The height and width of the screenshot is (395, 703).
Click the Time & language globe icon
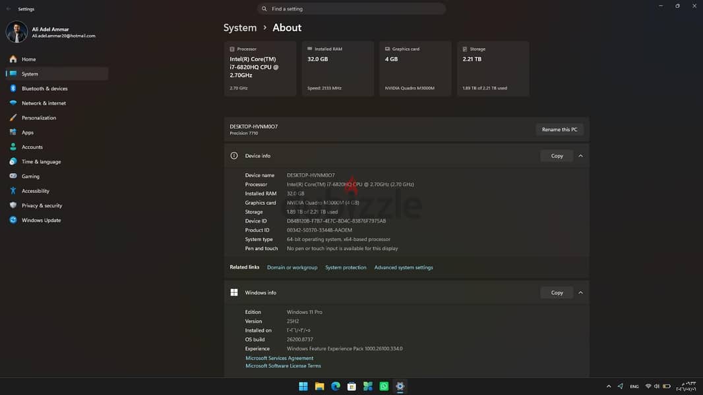[13, 161]
